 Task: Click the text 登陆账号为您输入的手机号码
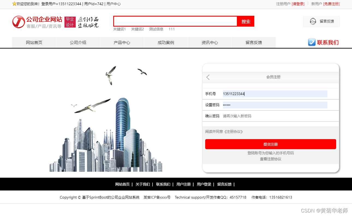click(x=271, y=153)
